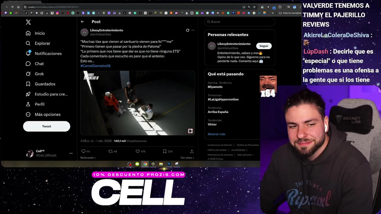This screenshot has width=381, height=214.
Task: Open the post's three-dot more menu
Action: tap(193, 30)
